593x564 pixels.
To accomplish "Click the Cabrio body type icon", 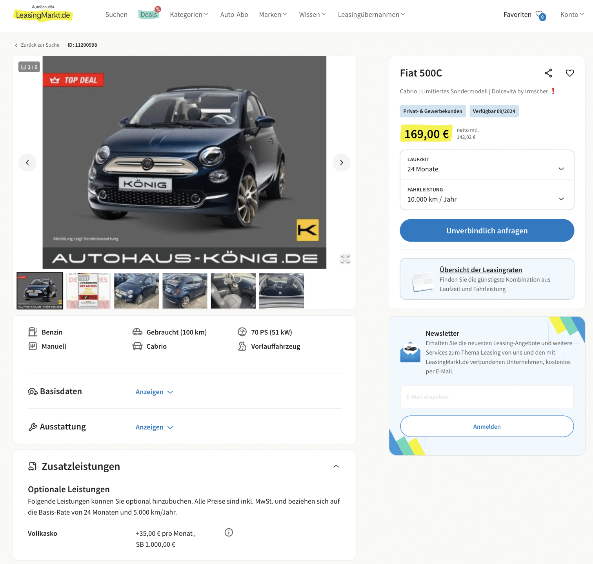I will coord(137,346).
